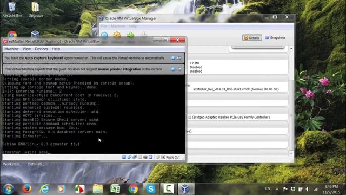This screenshot has height=195, width=346.
Task: Open the View menu in the VM window
Action: 26,49
